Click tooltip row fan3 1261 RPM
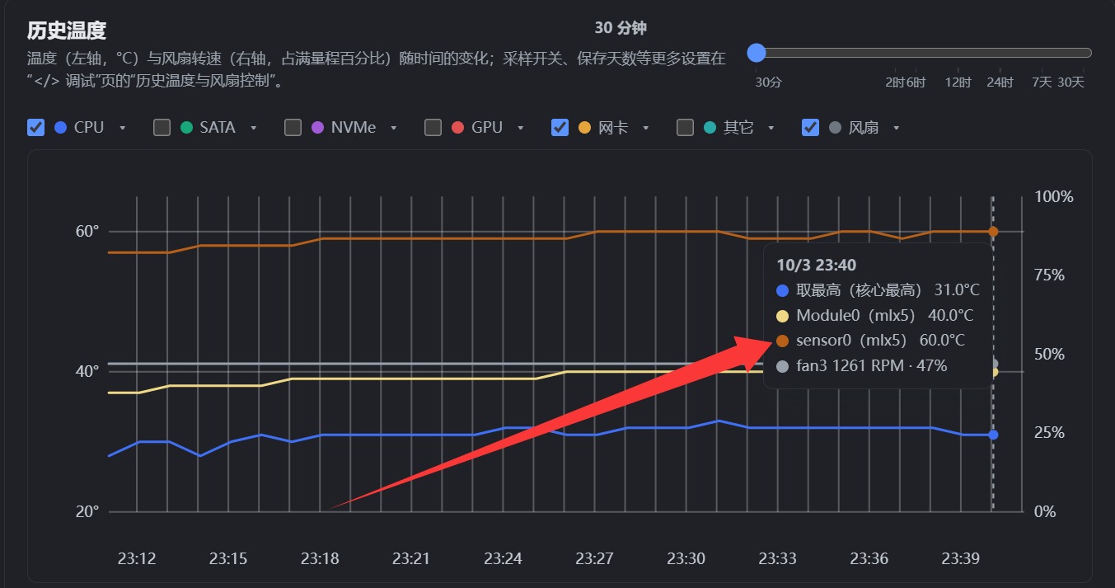The width and height of the screenshot is (1115, 588). click(x=862, y=365)
